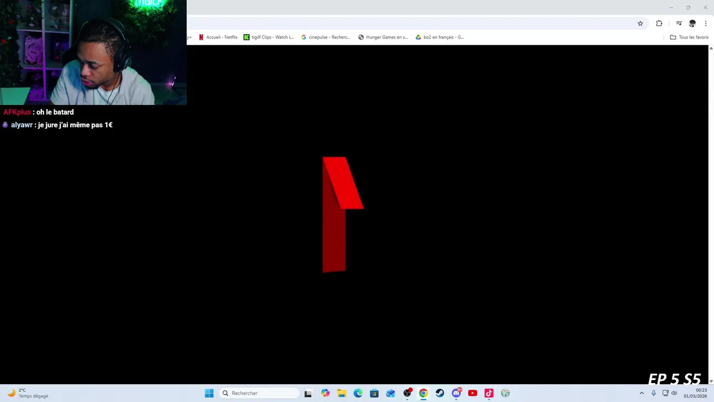714x402 pixels.
Task: Open the 'Accueil - Netflix' bookmark
Action: pyautogui.click(x=218, y=37)
